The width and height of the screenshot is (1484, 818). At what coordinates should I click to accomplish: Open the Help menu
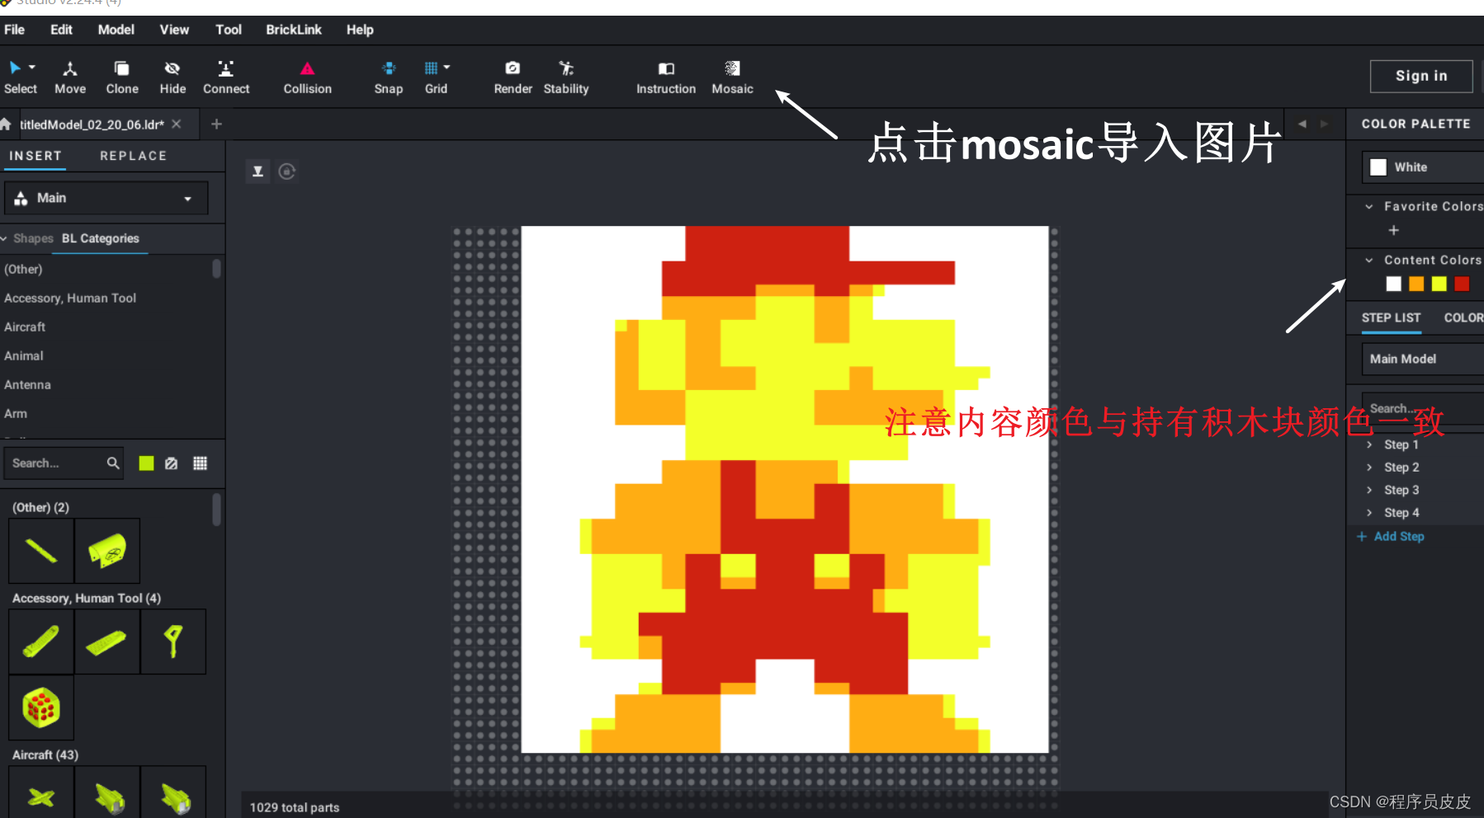click(360, 30)
